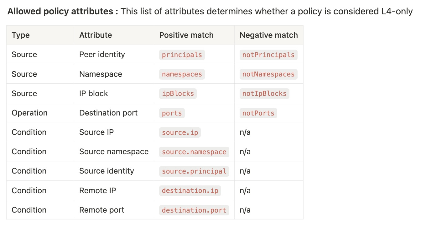Screen dimensions: 421x231
Task: Click the notIpBlocks code tag
Action: 264,93
